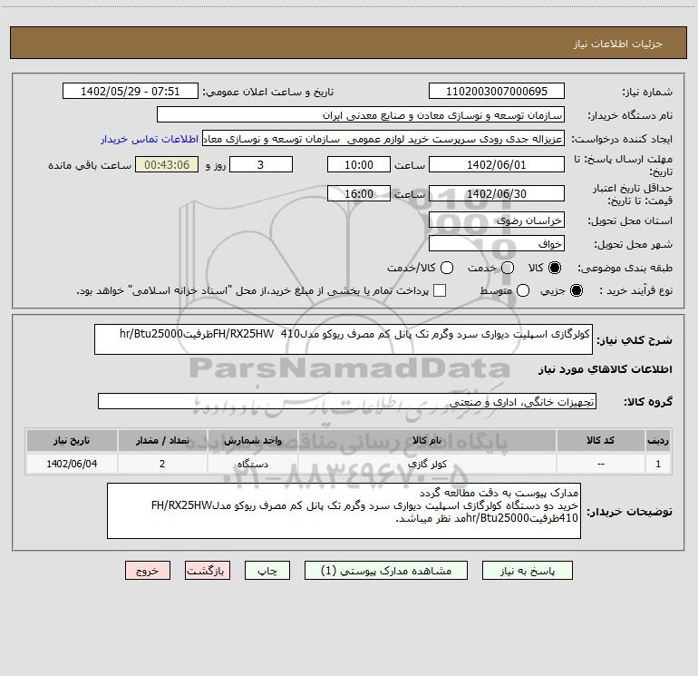
Task: Click the پاسخ به نیاز button
Action: (528, 571)
